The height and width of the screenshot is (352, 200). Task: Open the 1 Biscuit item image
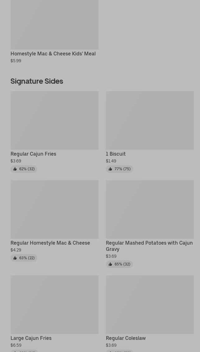[150, 120]
